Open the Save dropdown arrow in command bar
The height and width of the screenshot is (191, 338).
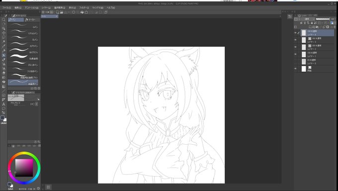(69, 12)
